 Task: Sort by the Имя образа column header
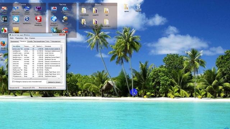[x=18, y=46]
